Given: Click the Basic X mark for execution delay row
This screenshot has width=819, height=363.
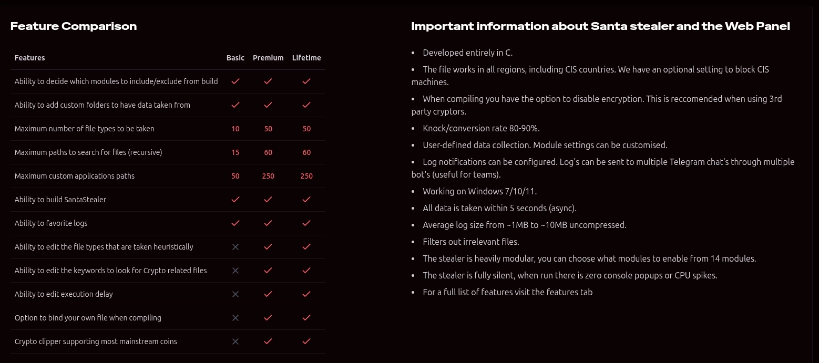Looking at the screenshot, I should [x=236, y=294].
